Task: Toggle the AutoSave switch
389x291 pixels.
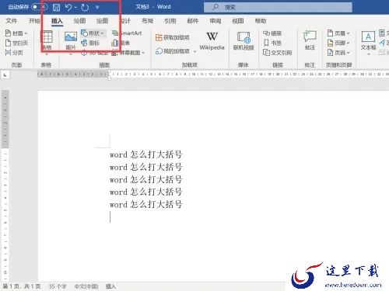Action: click(x=39, y=7)
